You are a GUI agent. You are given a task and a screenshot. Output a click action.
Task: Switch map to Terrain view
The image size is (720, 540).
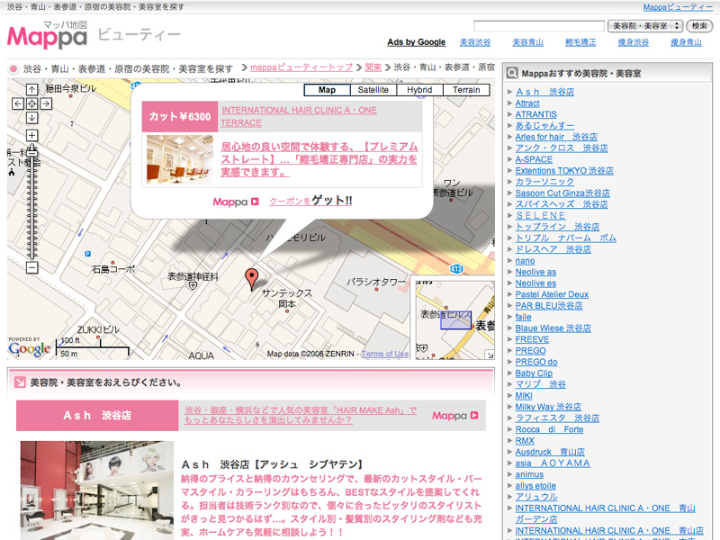pyautogui.click(x=466, y=90)
